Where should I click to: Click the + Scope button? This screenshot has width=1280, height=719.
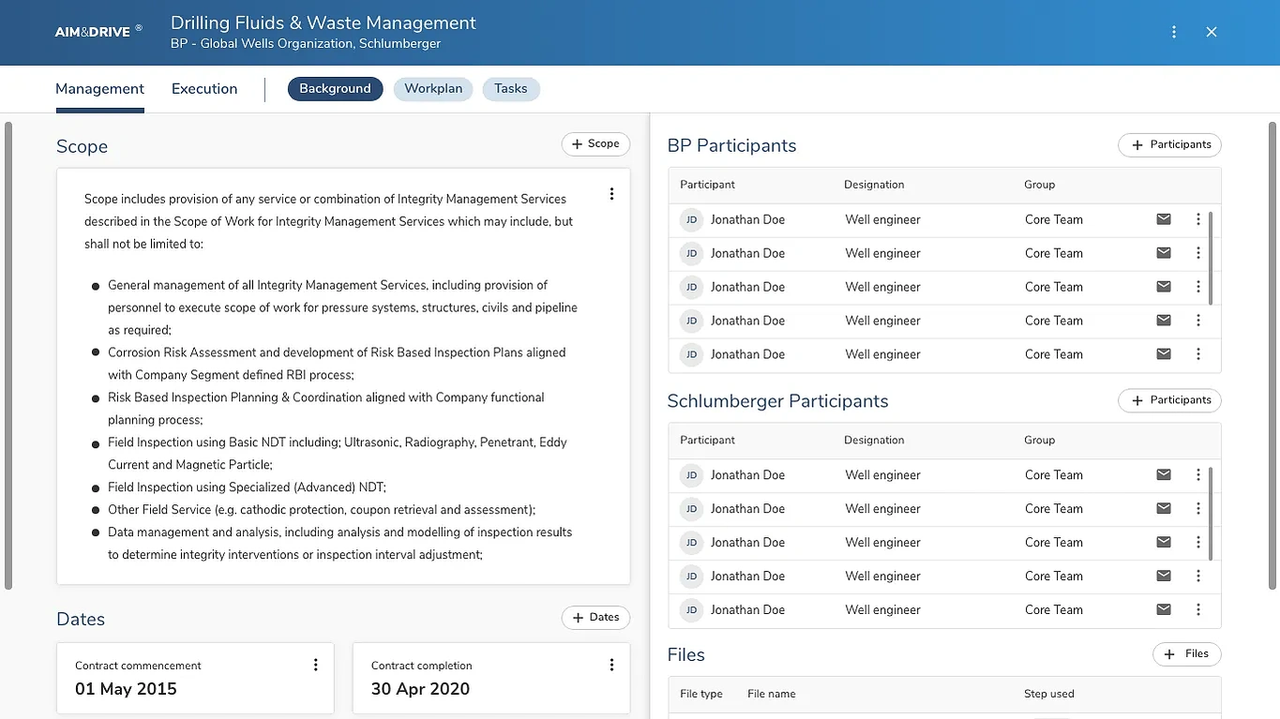tap(595, 144)
